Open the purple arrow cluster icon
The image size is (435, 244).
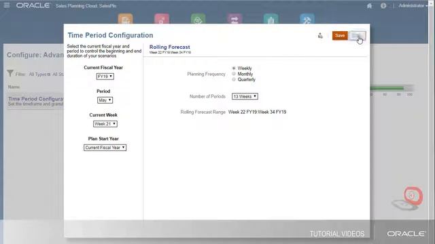tap(234, 20)
